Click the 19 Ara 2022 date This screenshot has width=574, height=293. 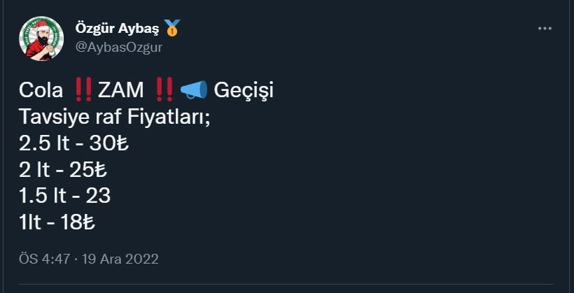pyautogui.click(x=120, y=259)
